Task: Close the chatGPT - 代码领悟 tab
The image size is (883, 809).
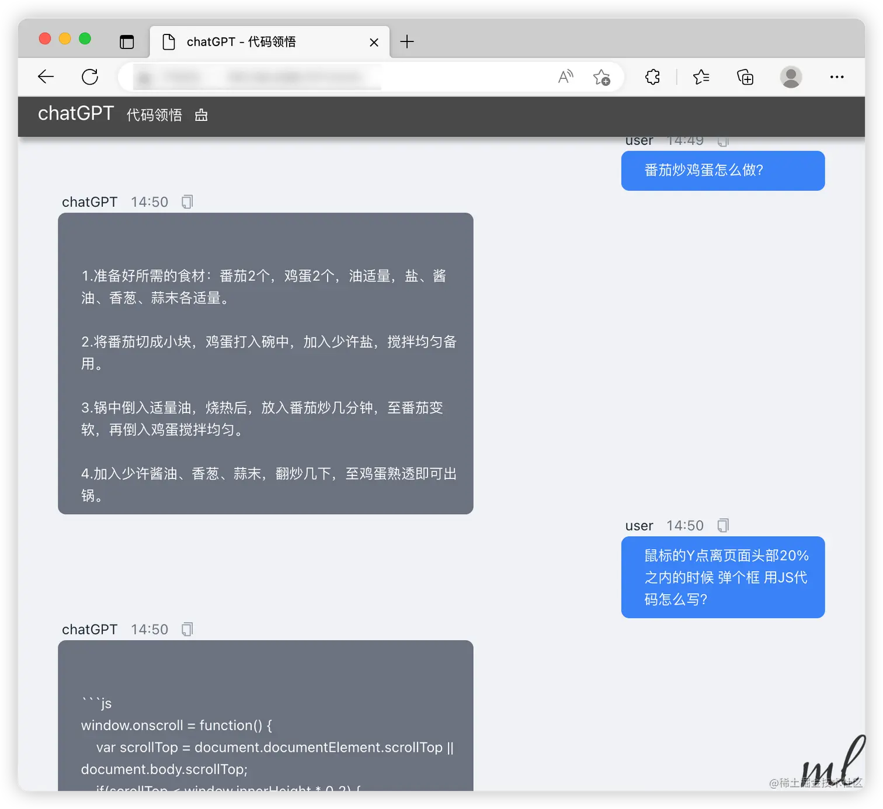Action: [374, 42]
